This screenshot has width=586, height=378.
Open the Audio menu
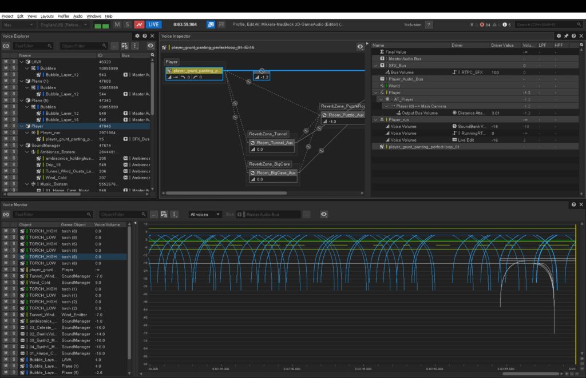pos(79,16)
